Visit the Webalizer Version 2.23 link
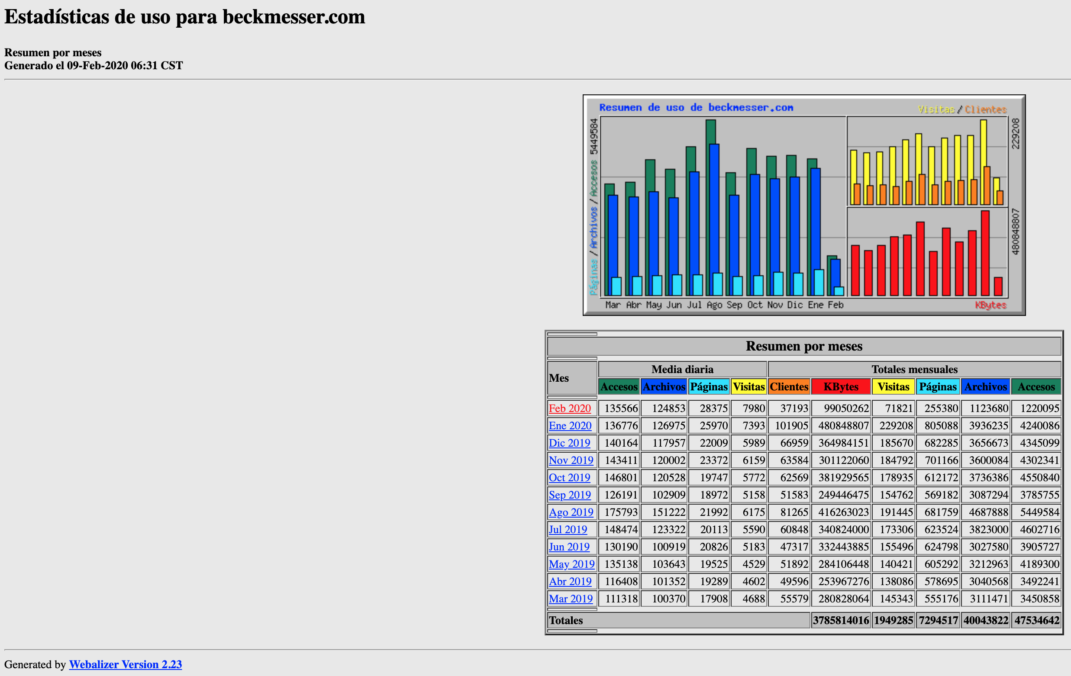This screenshot has width=1071, height=676. click(x=126, y=664)
